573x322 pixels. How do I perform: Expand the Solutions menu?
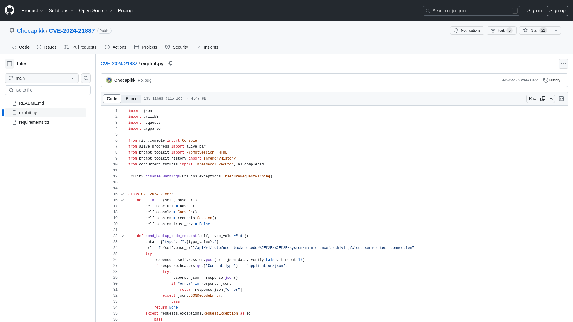tap(61, 11)
